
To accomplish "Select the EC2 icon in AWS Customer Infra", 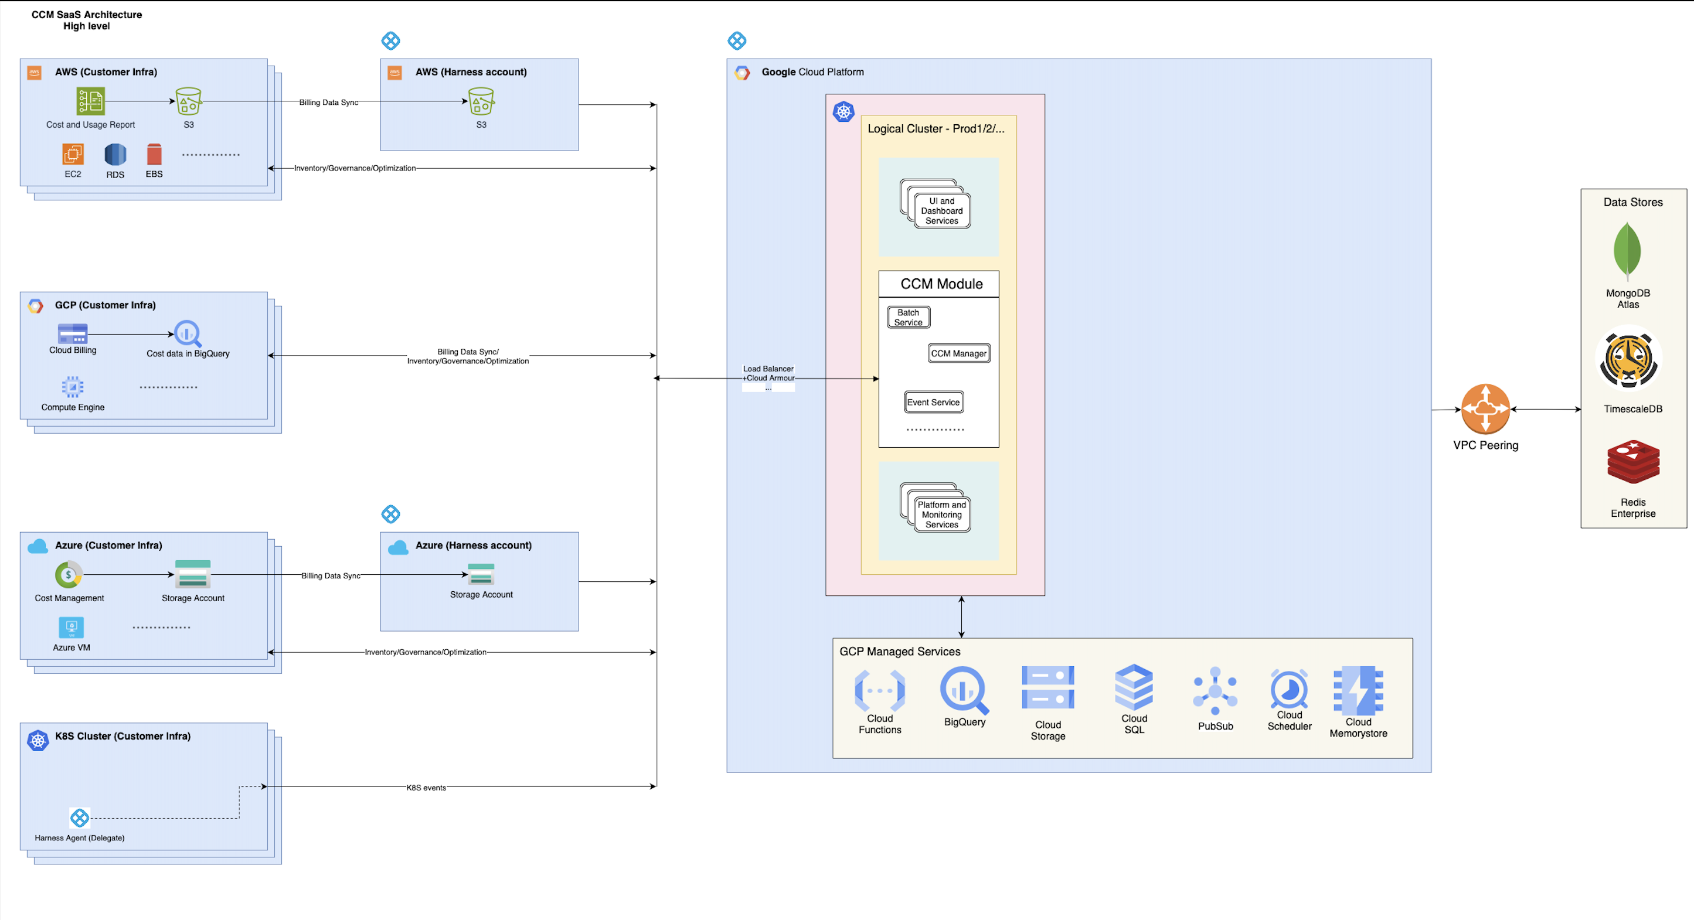I will [72, 154].
